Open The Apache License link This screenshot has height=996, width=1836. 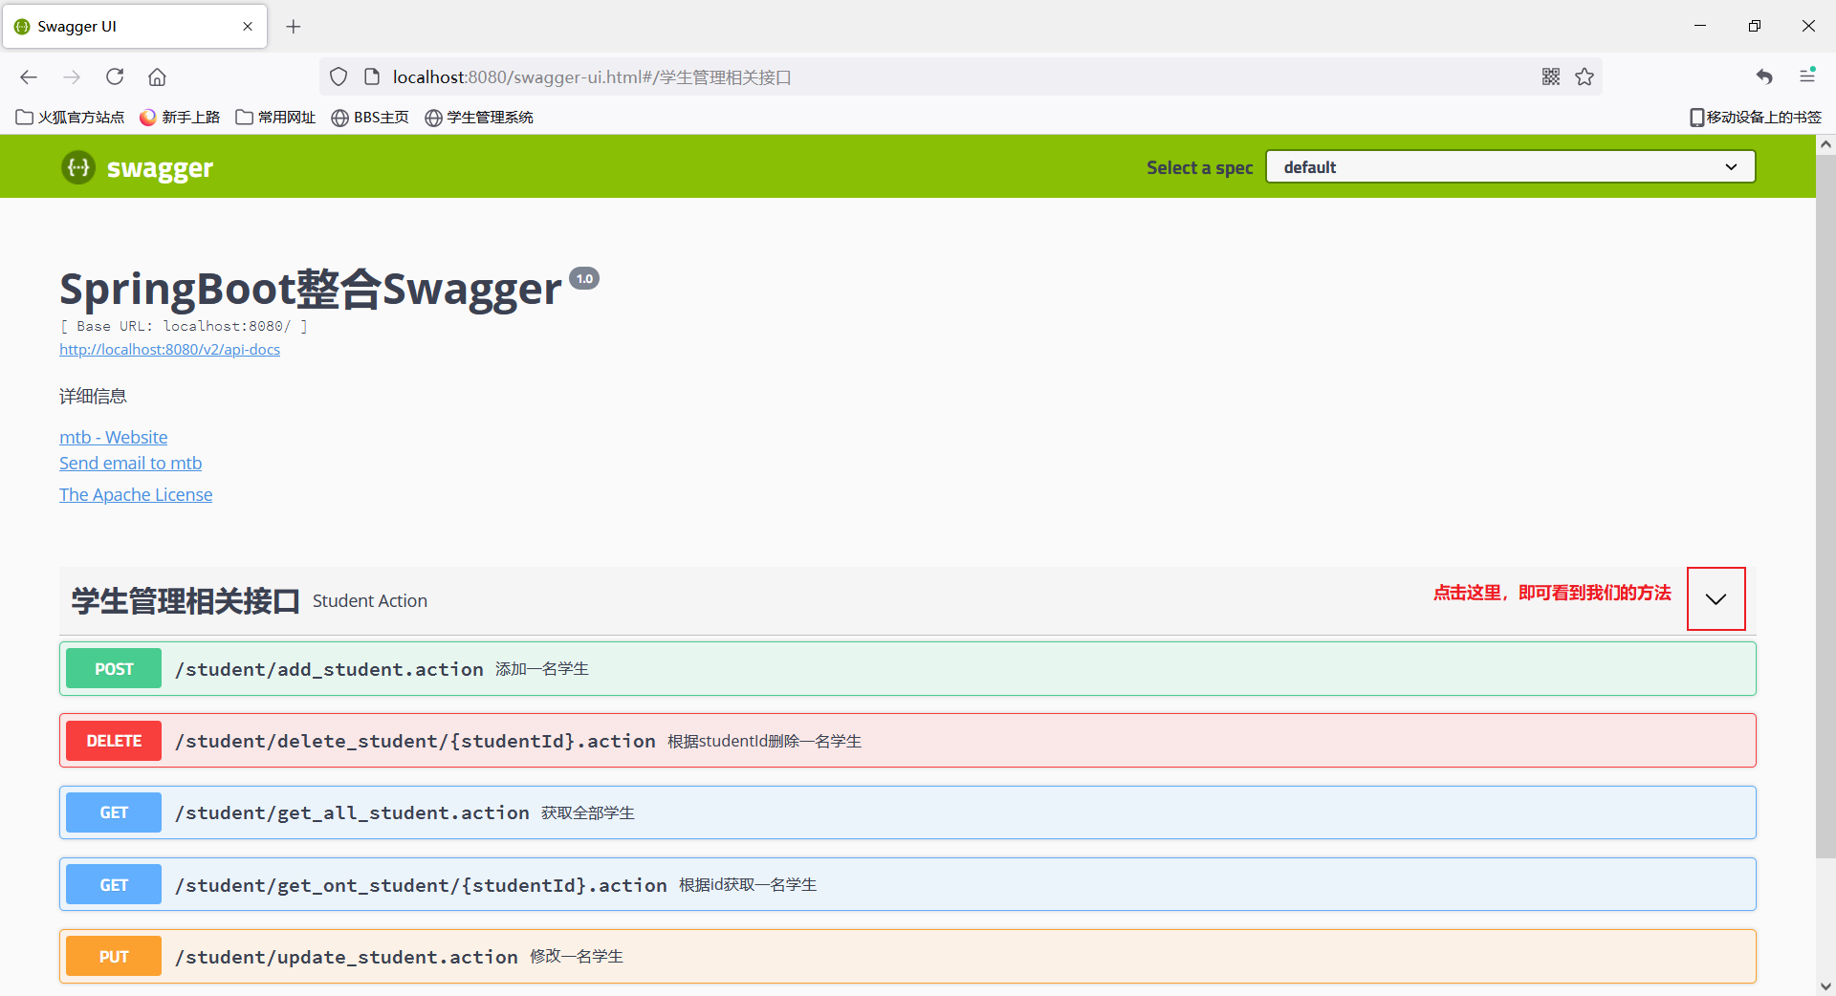coord(136,494)
